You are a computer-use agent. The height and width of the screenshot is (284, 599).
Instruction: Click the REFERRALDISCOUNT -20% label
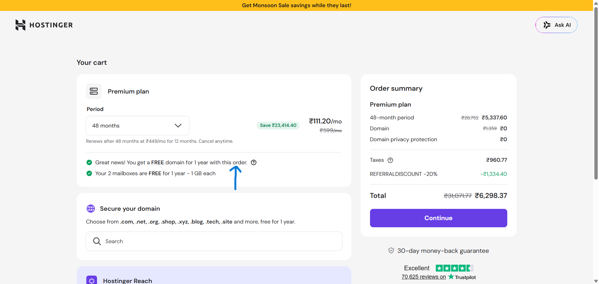[x=403, y=174]
